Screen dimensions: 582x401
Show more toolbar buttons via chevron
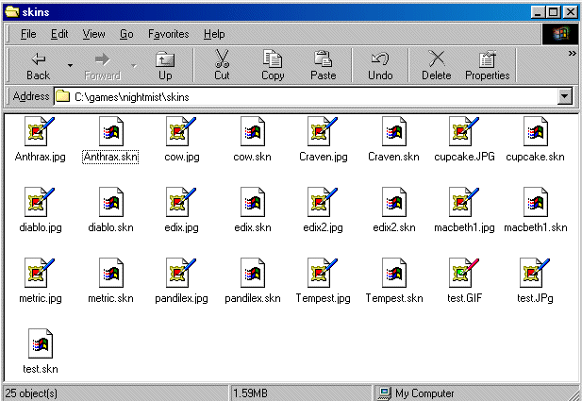[572, 55]
